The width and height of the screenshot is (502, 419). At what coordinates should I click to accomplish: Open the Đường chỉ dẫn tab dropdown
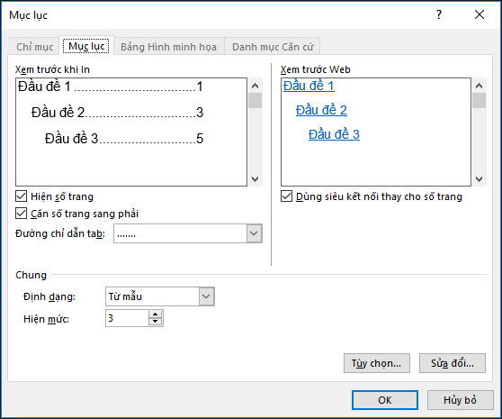point(255,233)
